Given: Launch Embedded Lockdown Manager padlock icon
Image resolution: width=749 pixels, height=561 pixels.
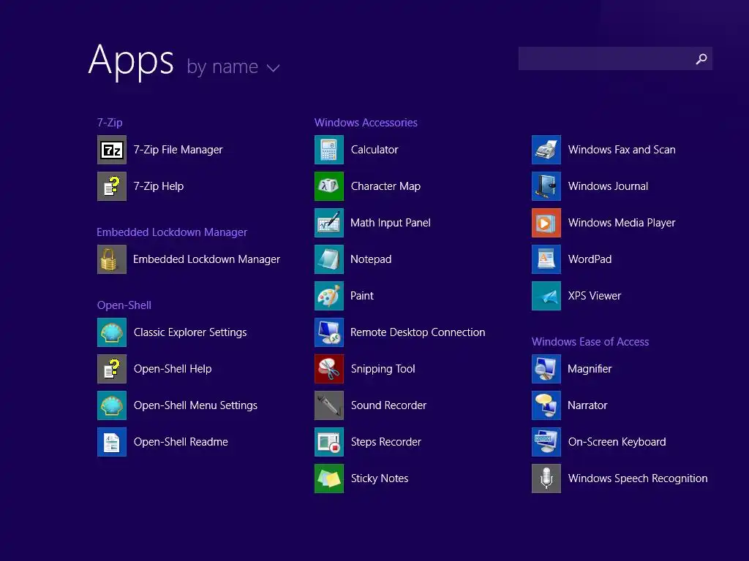Looking at the screenshot, I should click(x=112, y=259).
